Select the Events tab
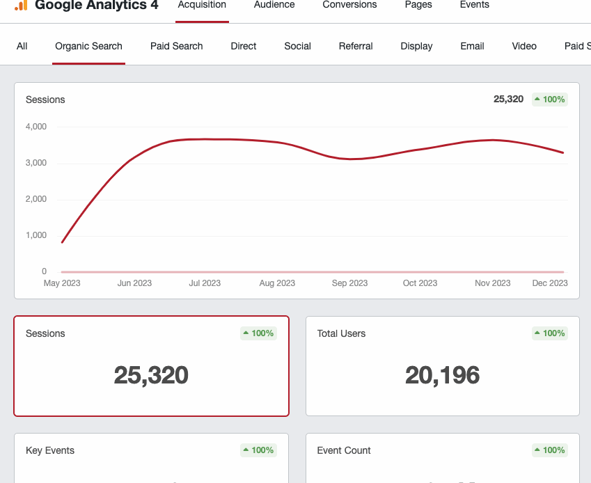The image size is (591, 483). pyautogui.click(x=474, y=6)
